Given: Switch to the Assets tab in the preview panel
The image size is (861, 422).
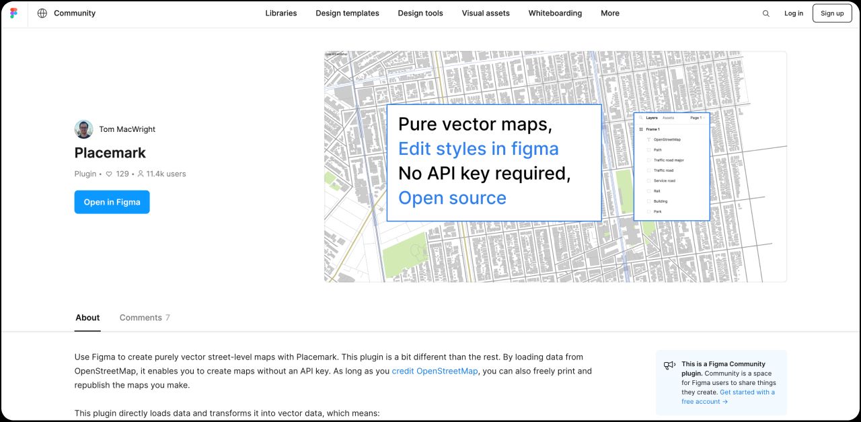Looking at the screenshot, I should [x=668, y=118].
